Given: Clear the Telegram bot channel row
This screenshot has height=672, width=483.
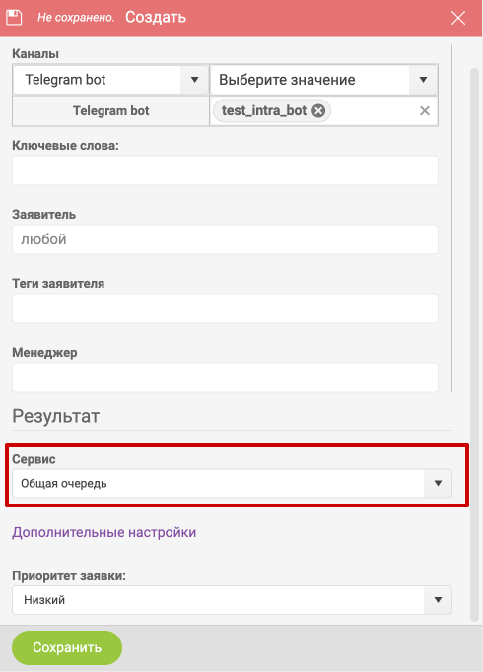Looking at the screenshot, I should pyautogui.click(x=424, y=111).
